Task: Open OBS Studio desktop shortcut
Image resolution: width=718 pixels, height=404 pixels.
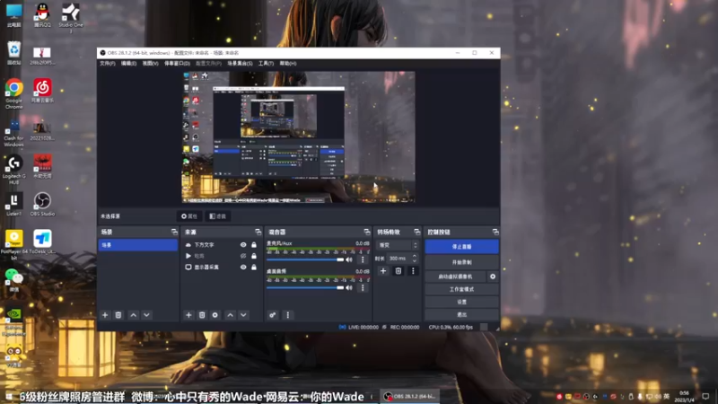Action: (x=42, y=205)
